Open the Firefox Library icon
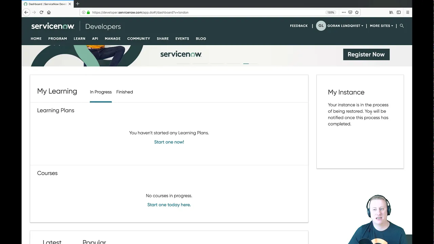Screen dimensions: 434x244 pyautogui.click(x=391, y=12)
